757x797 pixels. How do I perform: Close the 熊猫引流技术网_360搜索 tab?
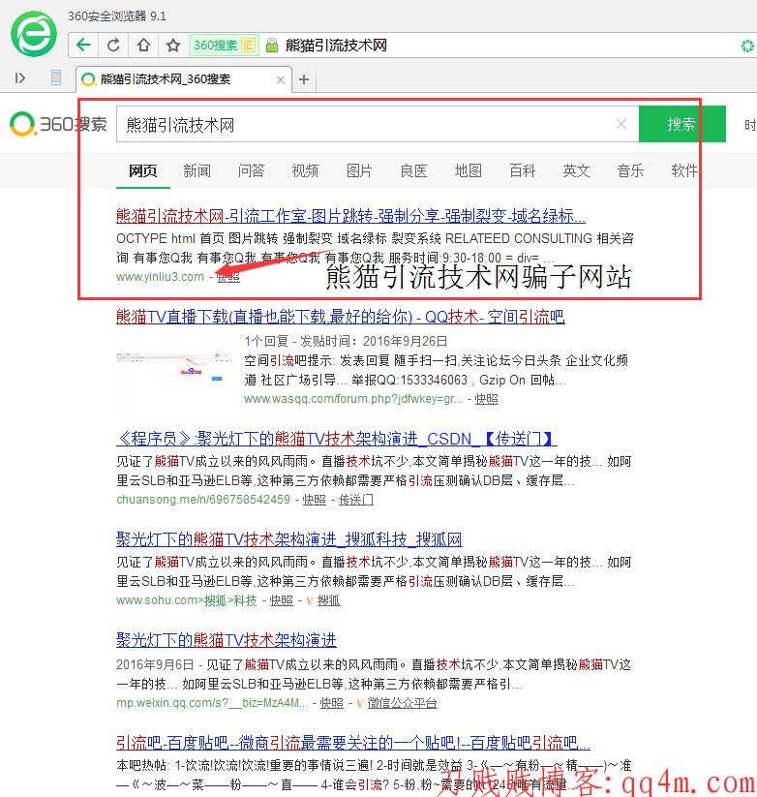(280, 79)
